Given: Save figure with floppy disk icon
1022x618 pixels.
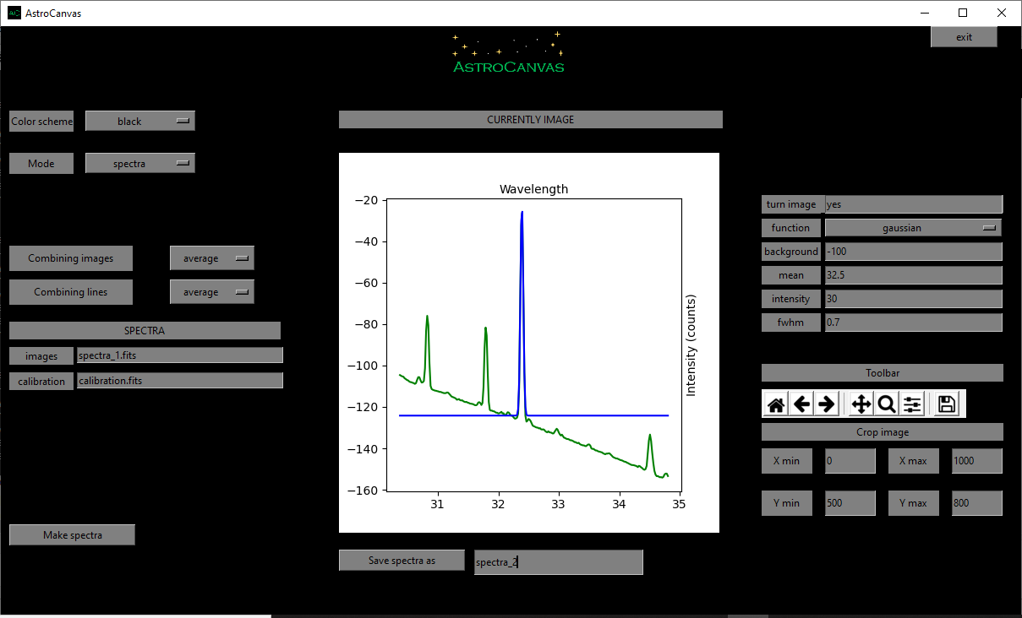Looking at the screenshot, I should 947,404.
